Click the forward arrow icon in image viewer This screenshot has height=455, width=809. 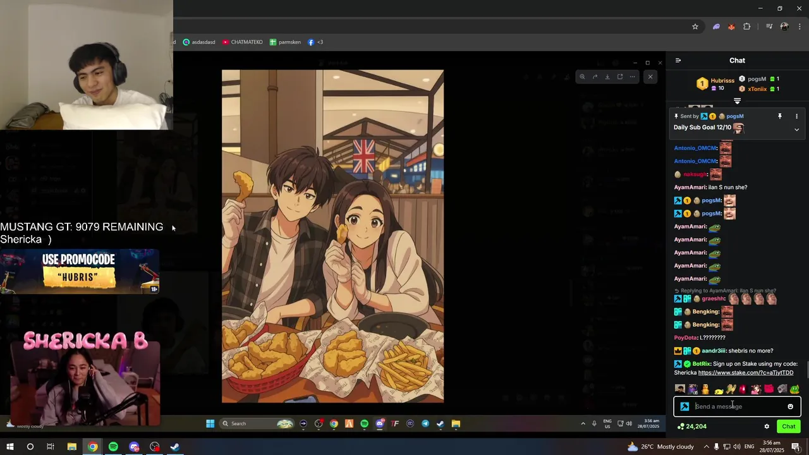[595, 77]
